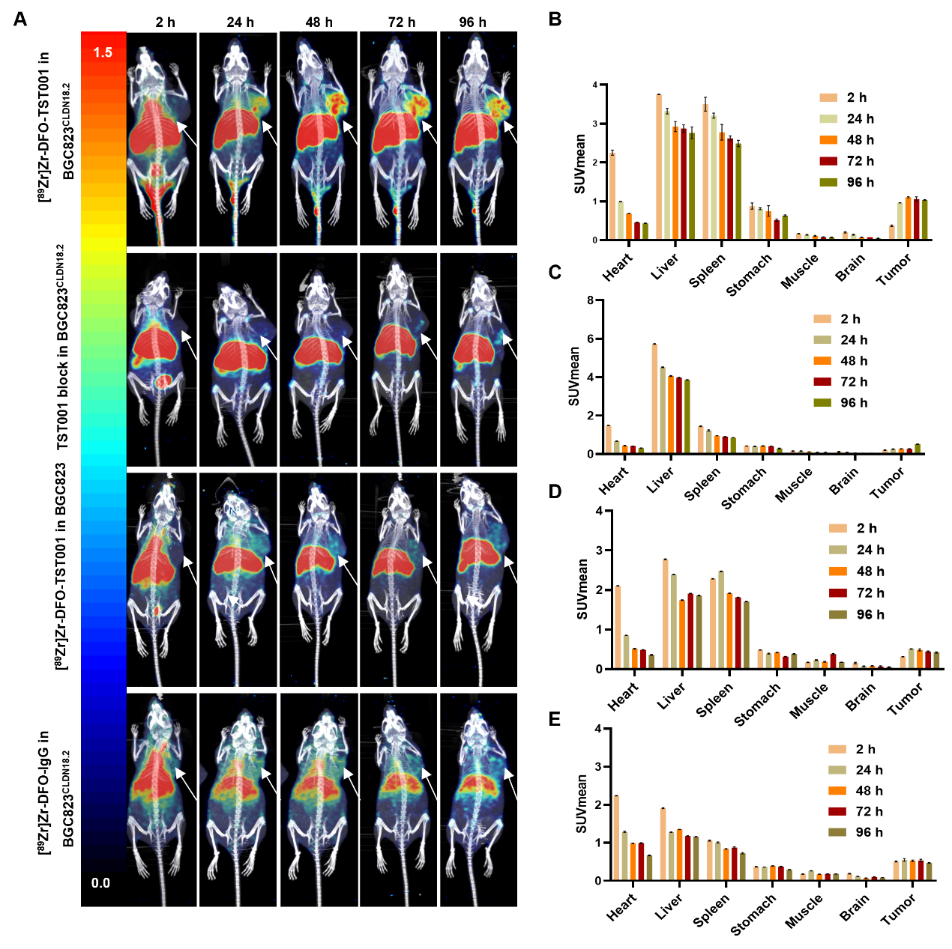Click the 72 h column header
Image resolution: width=952 pixels, height=949 pixels.
(x=402, y=22)
